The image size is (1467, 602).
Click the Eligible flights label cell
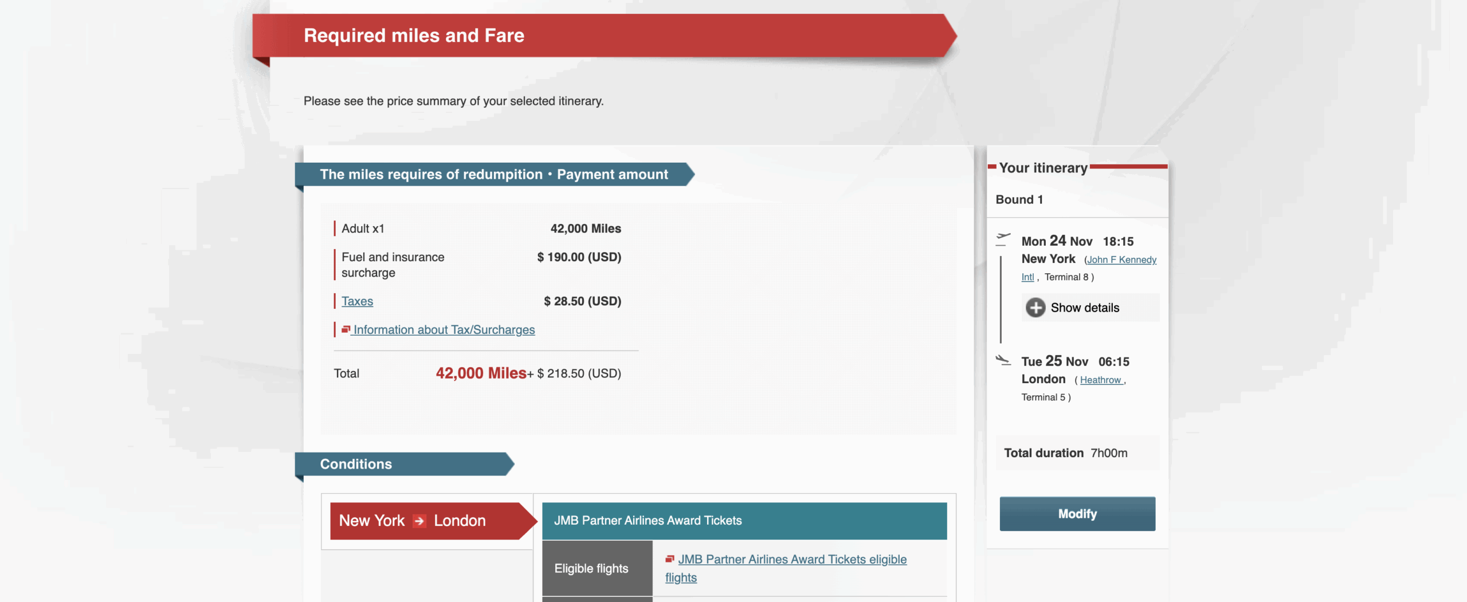[x=591, y=568]
